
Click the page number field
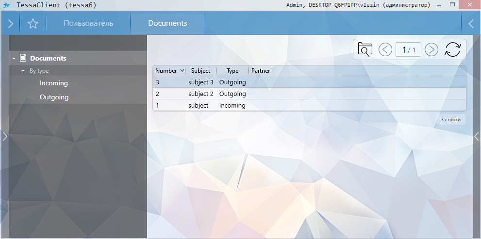(x=408, y=50)
